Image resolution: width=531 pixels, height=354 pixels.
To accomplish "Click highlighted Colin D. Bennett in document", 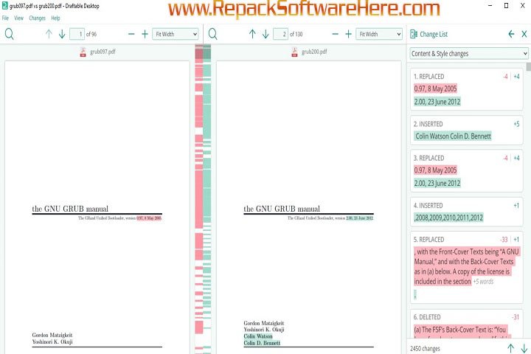I will pos(262,343).
